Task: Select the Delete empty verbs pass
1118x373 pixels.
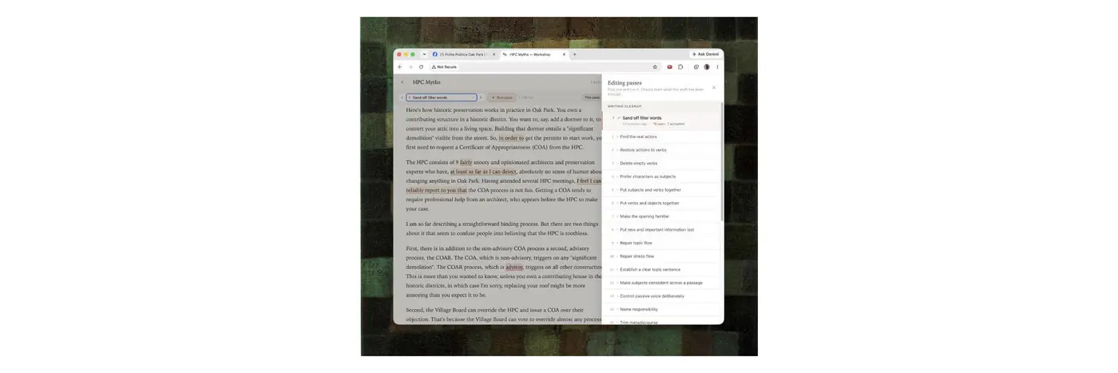Action: coord(662,163)
